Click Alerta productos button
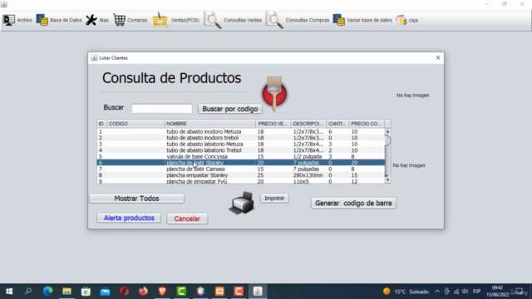 (129, 218)
